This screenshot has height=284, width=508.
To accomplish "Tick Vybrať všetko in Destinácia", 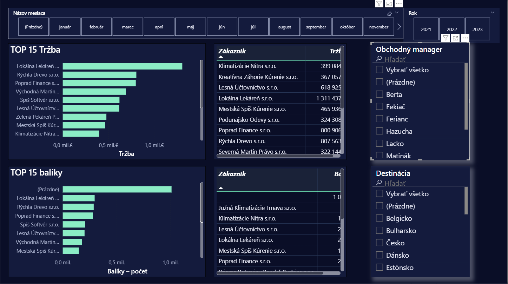I will pyautogui.click(x=379, y=193).
